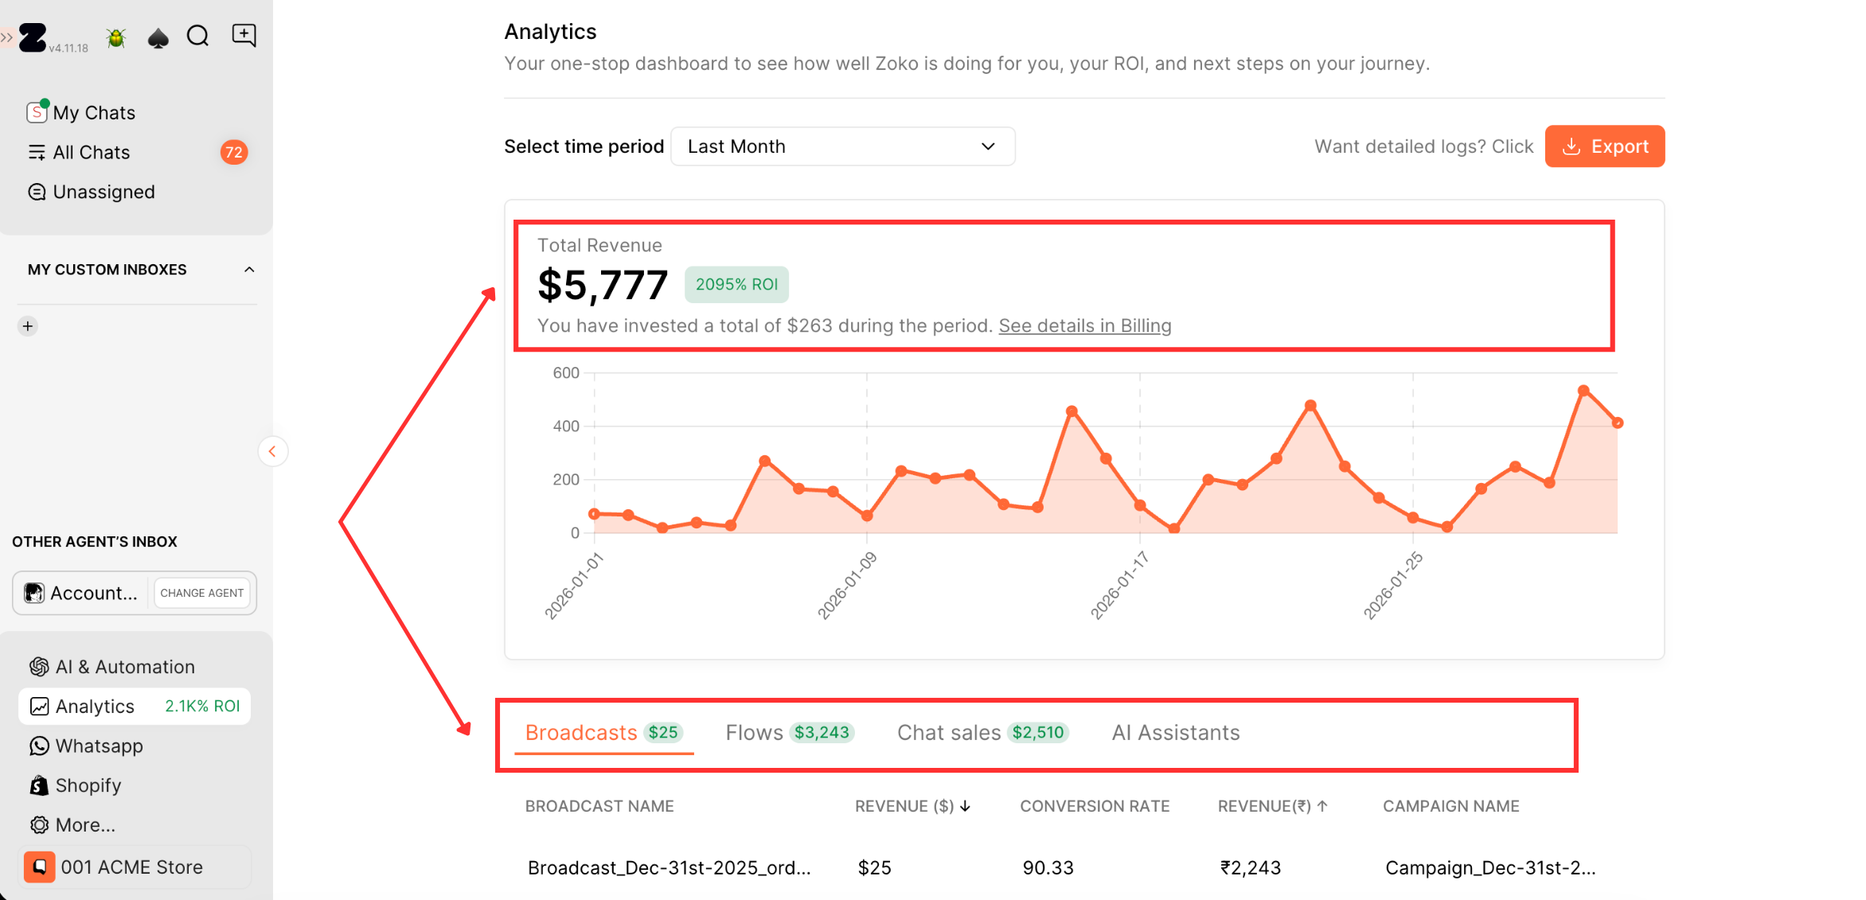
Task: Open See details in Billing link
Action: coord(1084,325)
